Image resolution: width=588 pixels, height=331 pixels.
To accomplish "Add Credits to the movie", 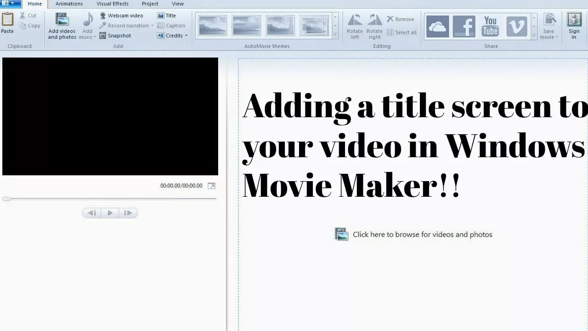I will (170, 35).
